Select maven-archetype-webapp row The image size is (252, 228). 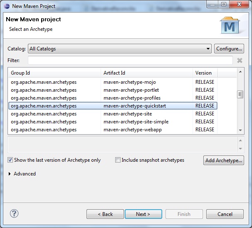(113, 130)
